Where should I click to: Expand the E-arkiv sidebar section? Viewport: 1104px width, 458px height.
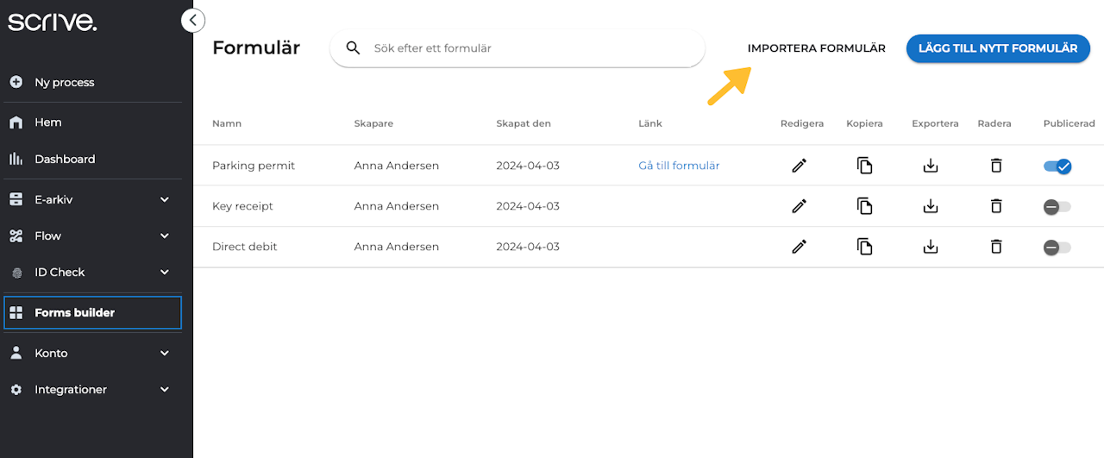[165, 199]
